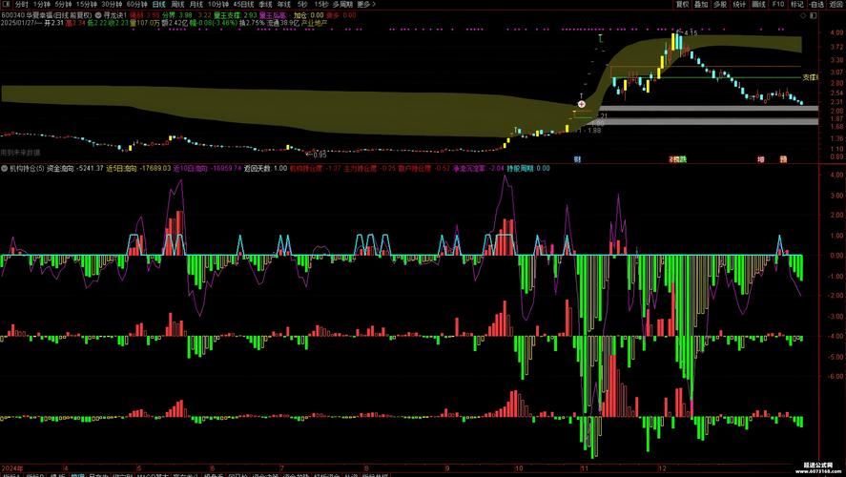
Task: Click the circle icon beside 寻龙诀1 indicator
Action: tap(98, 15)
